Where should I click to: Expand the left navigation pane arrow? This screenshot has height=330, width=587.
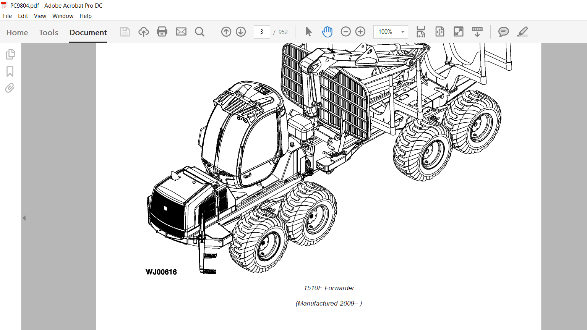pos(24,218)
